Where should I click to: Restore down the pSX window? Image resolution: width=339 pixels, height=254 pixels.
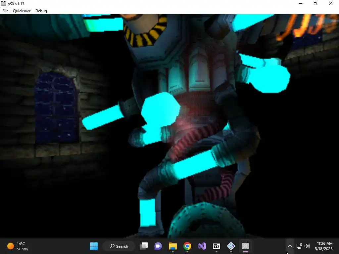click(x=315, y=4)
